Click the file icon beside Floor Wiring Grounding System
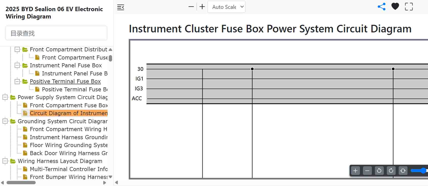The image size is (428, 186). 25,145
